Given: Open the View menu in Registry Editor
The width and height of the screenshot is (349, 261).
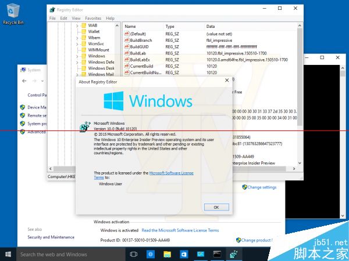Looking at the screenshot, I should pos(76,18).
